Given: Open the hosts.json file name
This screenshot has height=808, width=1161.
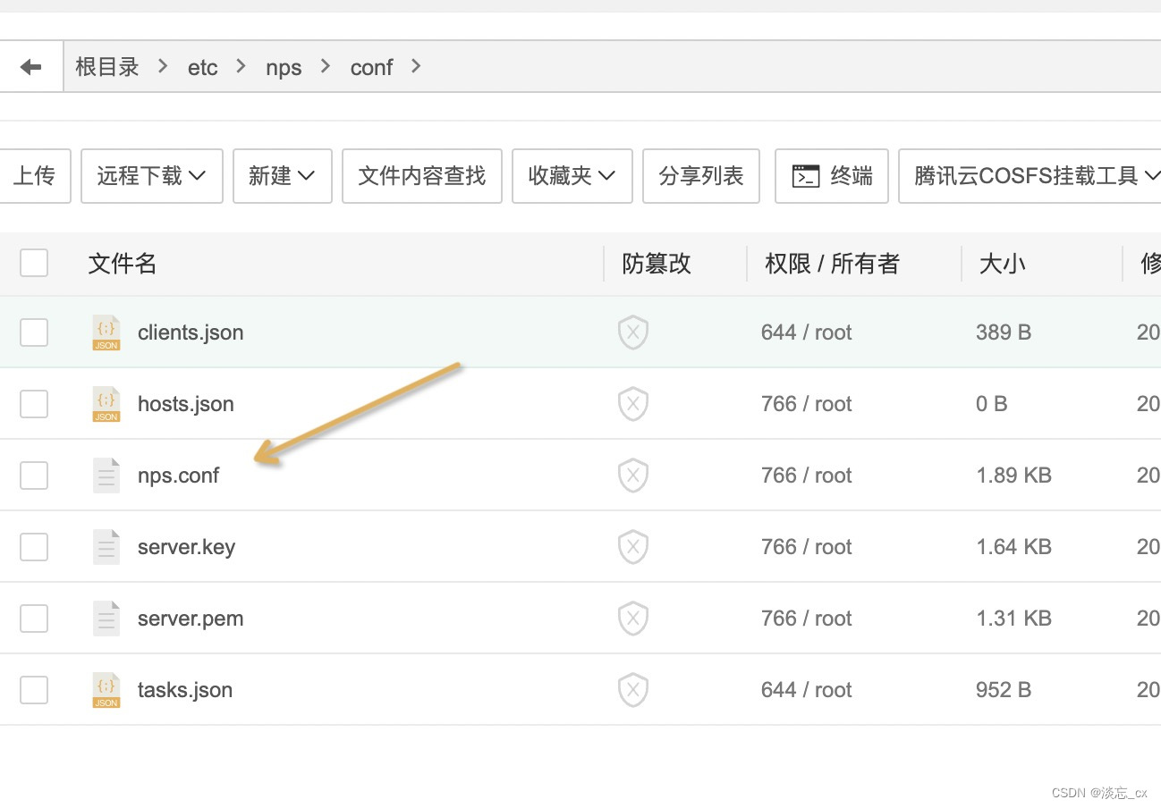Looking at the screenshot, I should coord(186,404).
